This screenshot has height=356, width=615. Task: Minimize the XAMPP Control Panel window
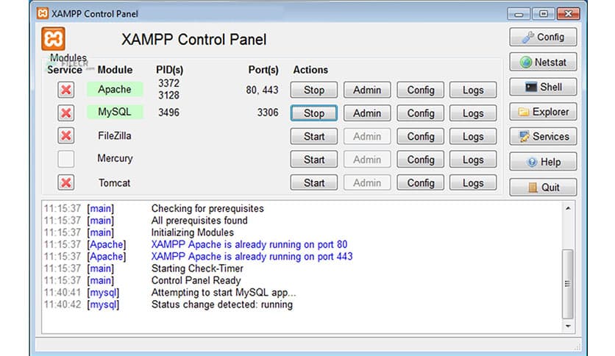pos(519,14)
